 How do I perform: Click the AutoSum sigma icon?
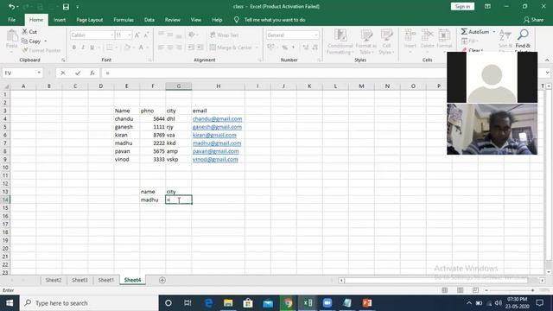[x=464, y=32]
